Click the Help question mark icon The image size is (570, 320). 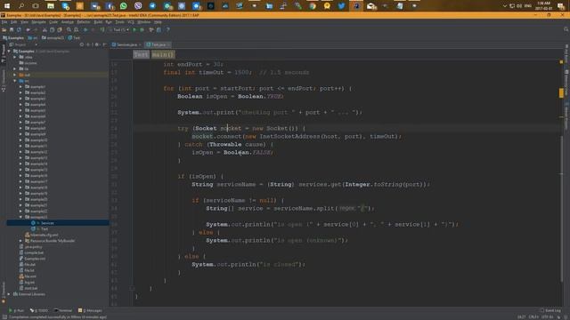(167, 29)
